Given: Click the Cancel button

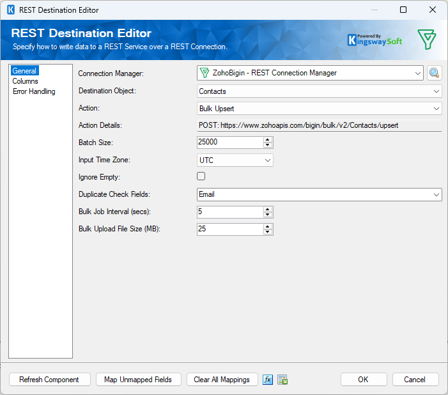Looking at the screenshot, I should [415, 380].
